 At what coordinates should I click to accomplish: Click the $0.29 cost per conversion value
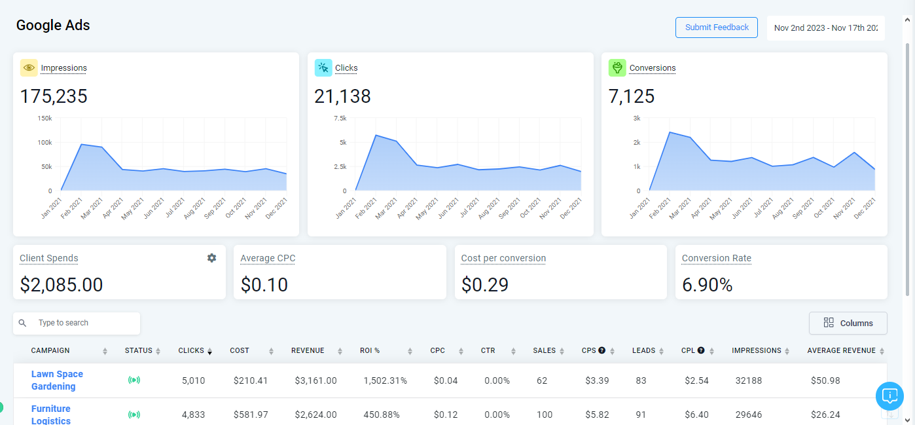click(485, 285)
